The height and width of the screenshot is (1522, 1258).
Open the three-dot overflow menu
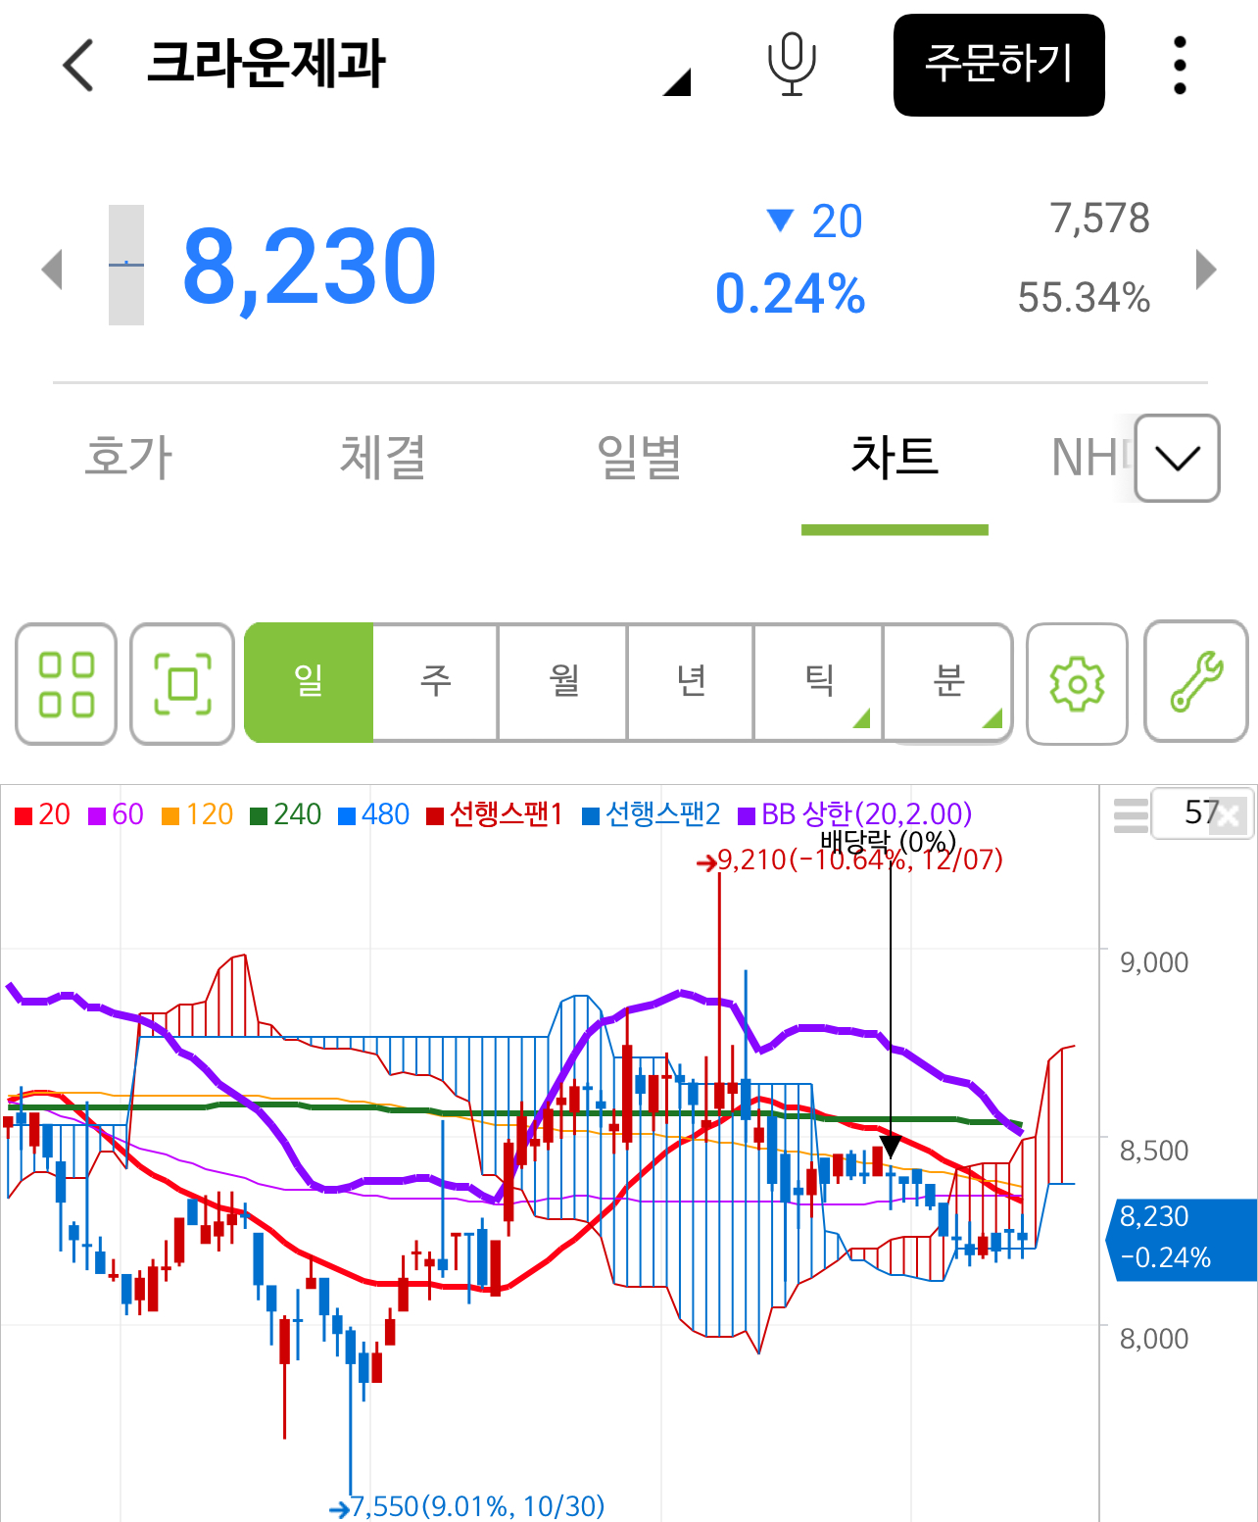1180,65
